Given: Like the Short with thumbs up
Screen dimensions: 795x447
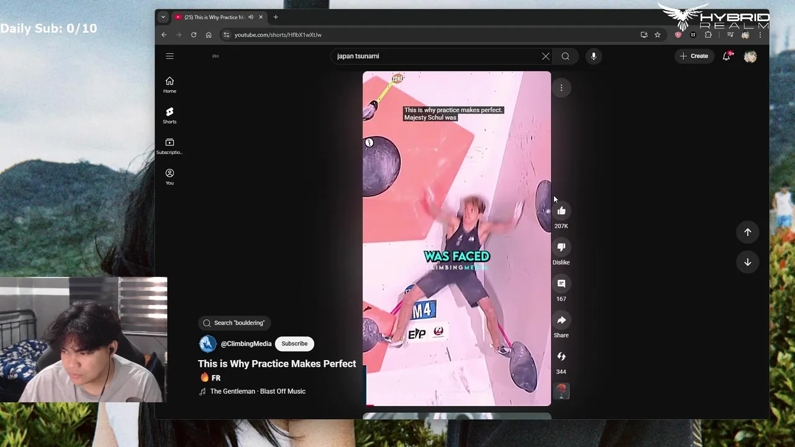Looking at the screenshot, I should point(561,211).
